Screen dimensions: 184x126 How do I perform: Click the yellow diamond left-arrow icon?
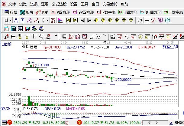click(x=96, y=20)
